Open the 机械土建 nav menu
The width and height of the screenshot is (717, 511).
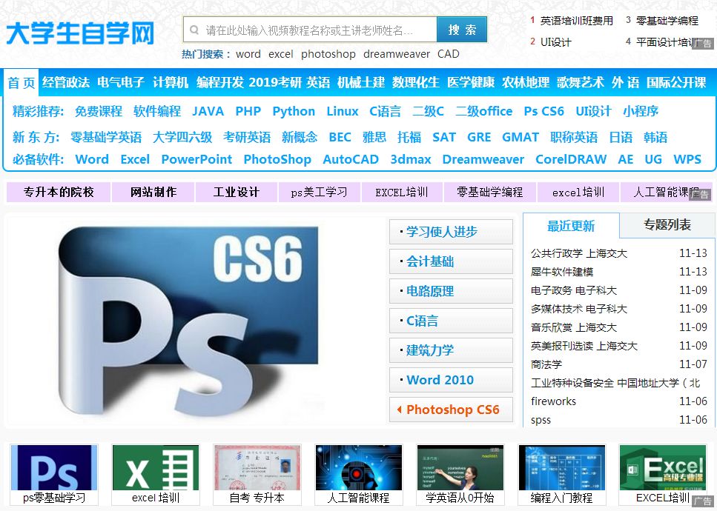point(361,82)
